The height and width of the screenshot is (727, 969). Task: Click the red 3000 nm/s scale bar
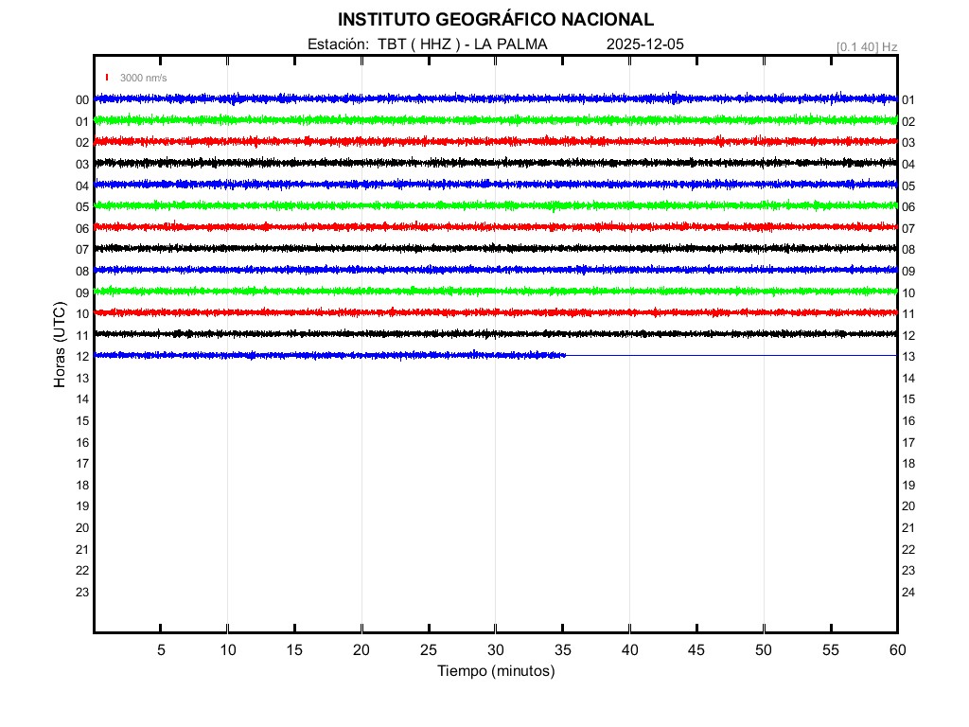[x=108, y=78]
